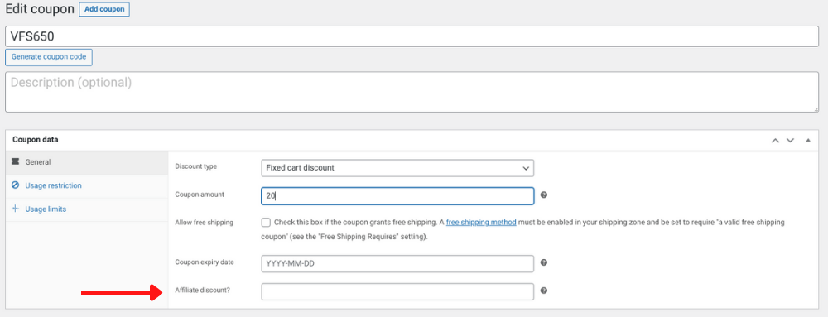Screen dimensions: 828x317
Task: Click the Coupon expiry date label
Action: [205, 262]
